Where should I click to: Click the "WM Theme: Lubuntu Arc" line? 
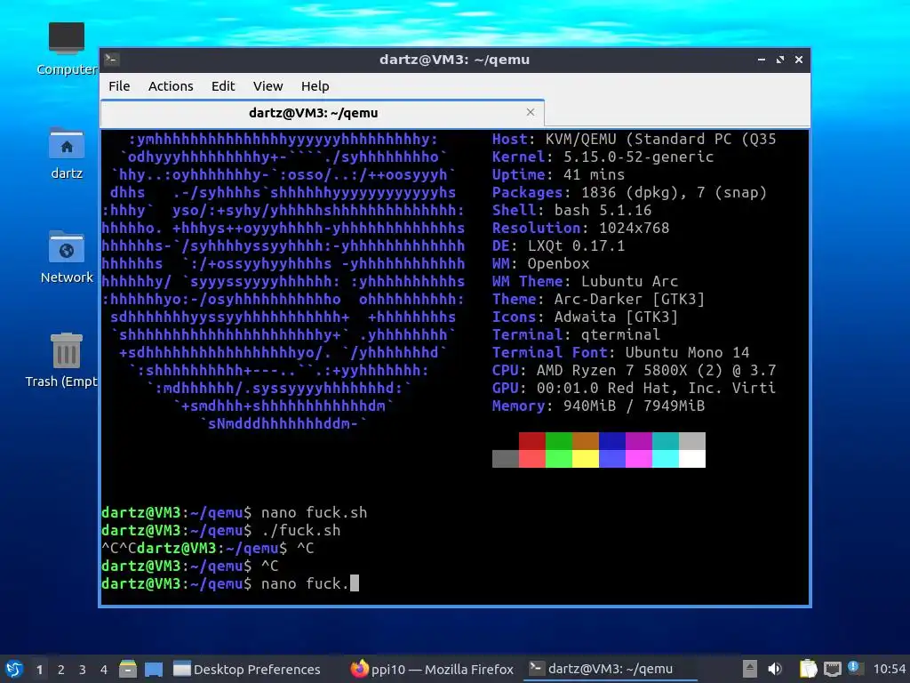point(585,281)
